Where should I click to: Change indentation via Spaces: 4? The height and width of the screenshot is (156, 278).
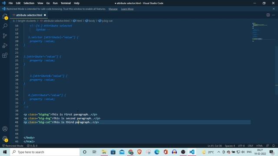230,146
